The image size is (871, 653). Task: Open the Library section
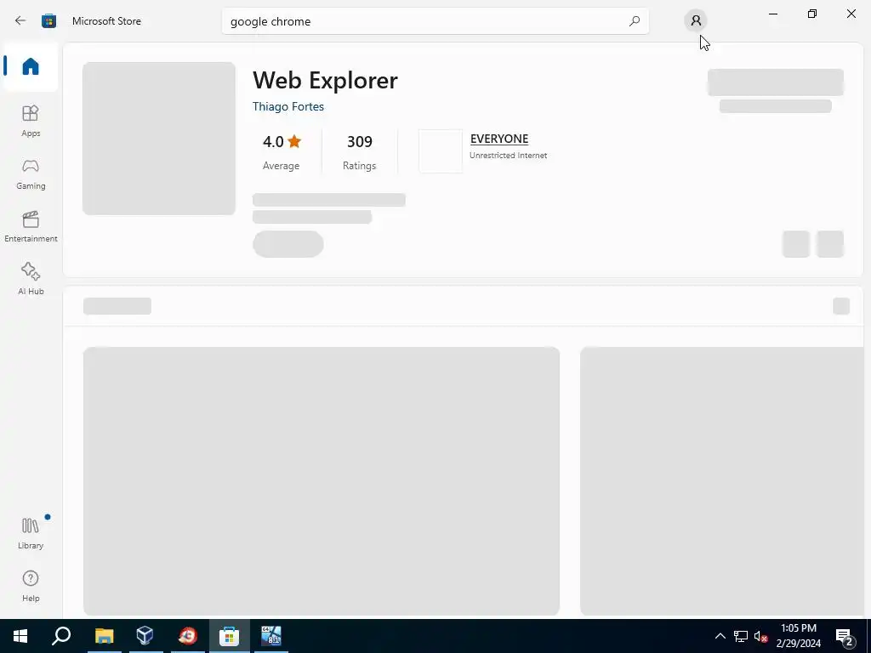(31, 533)
